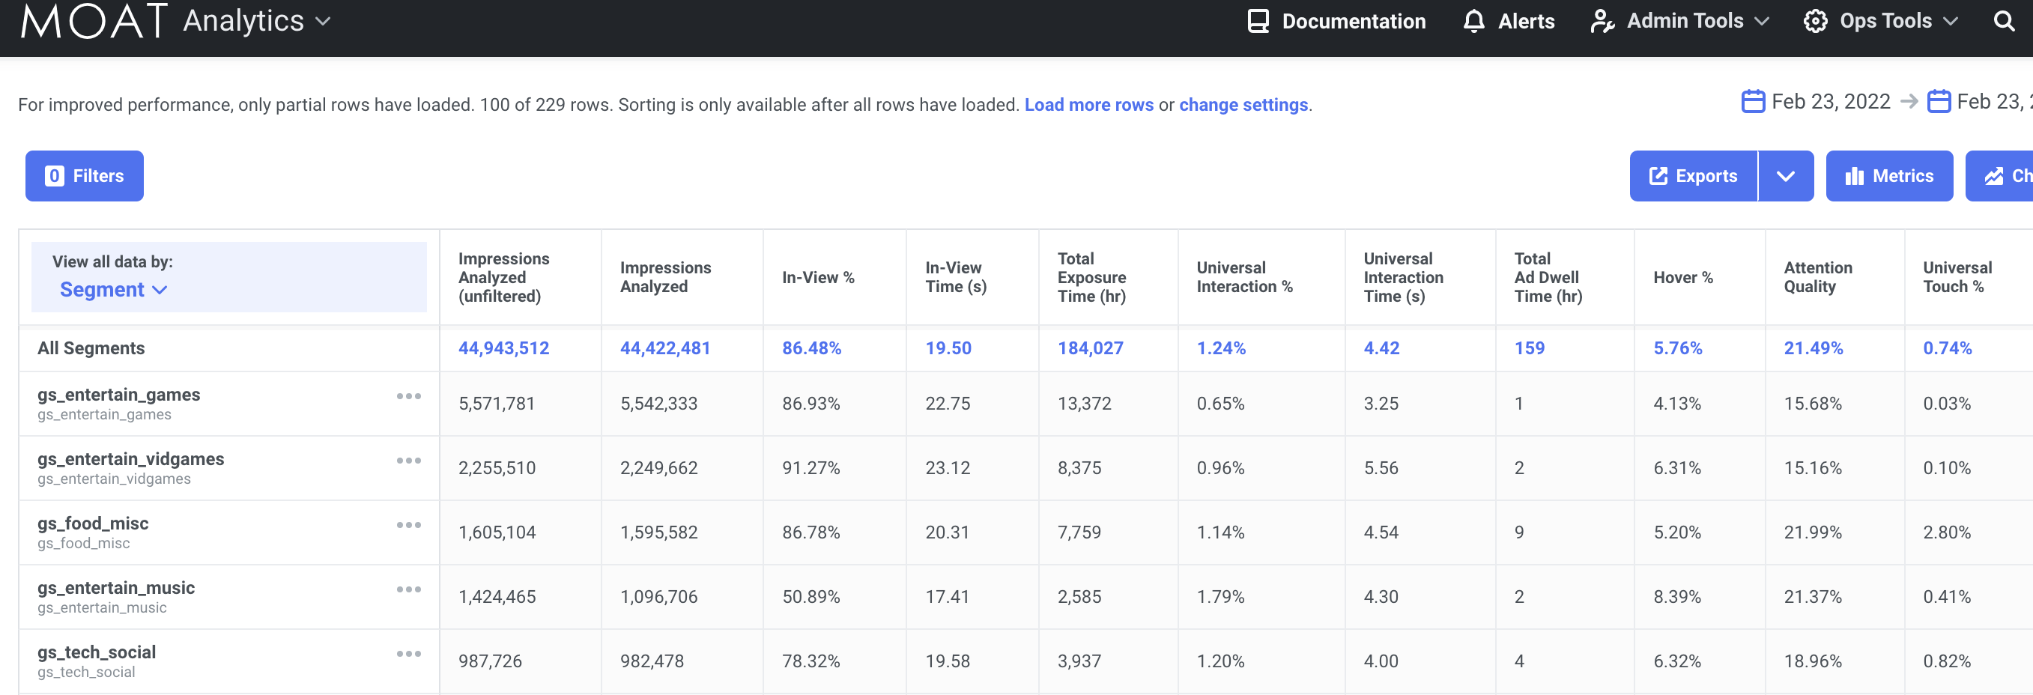2033x695 pixels.
Task: Click the Exports button
Action: [1693, 176]
